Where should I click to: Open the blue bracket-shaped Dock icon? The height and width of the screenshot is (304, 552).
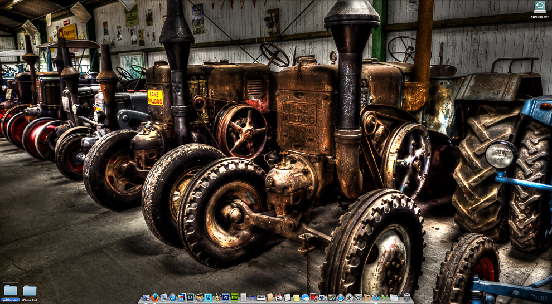[x=252, y=297]
